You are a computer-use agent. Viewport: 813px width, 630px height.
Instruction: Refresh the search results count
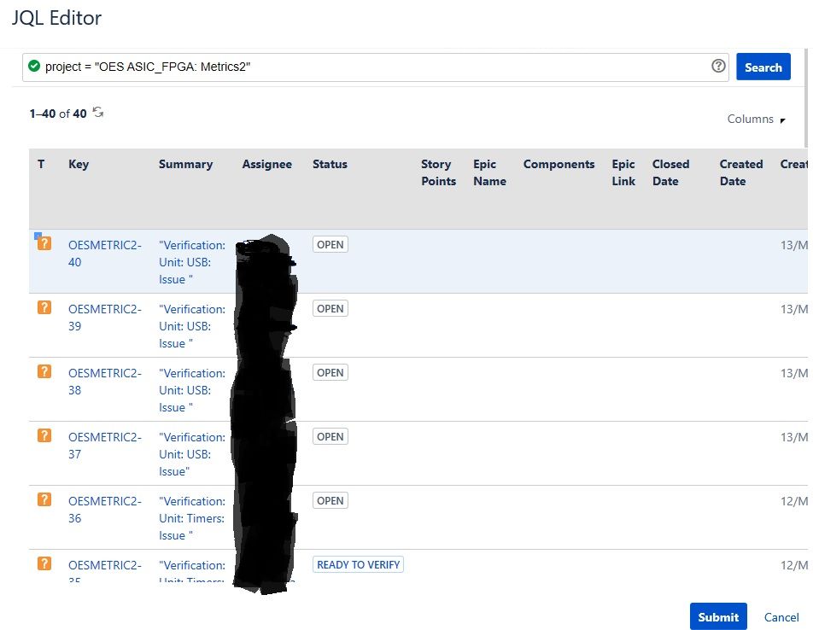(x=98, y=112)
